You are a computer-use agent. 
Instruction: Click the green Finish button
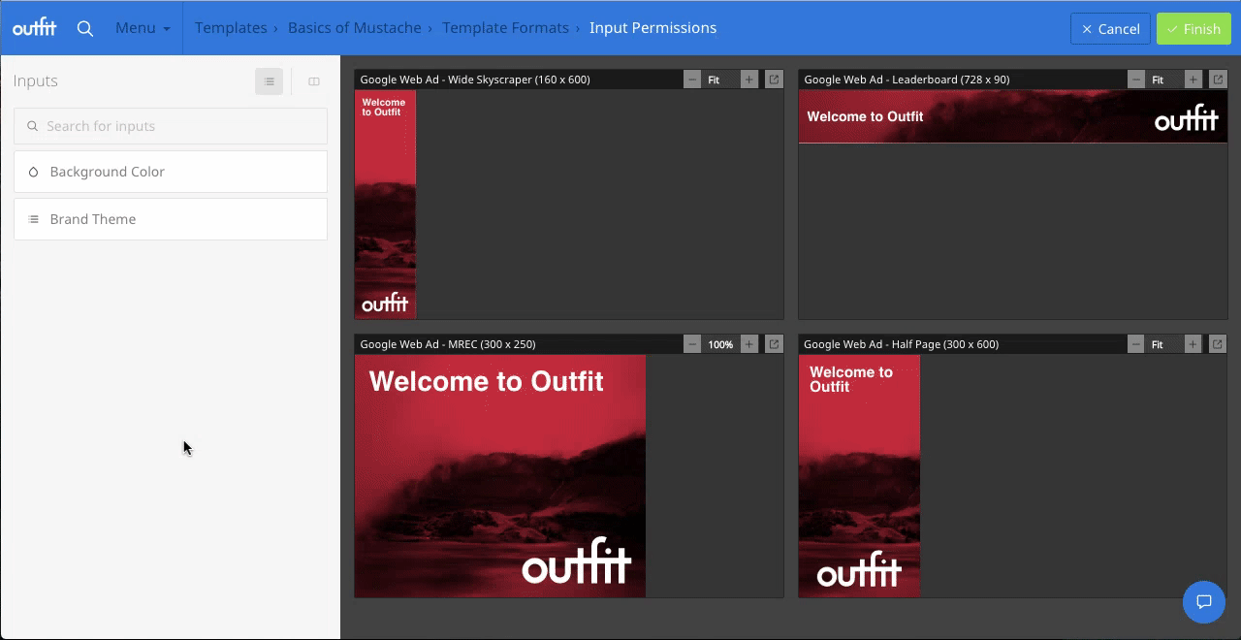point(1193,29)
